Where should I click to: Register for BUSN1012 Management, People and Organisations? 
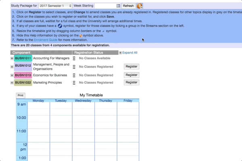tap(131, 66)
